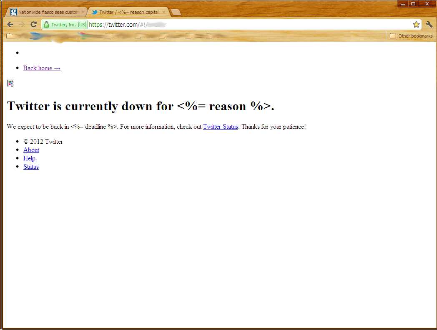The image size is (437, 330).
Task: Click the browser Back arrow button
Action: (10, 25)
